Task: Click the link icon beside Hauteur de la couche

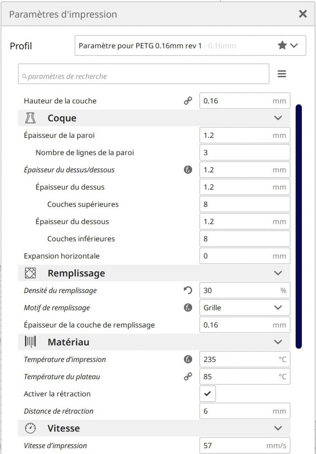Action: tap(188, 101)
